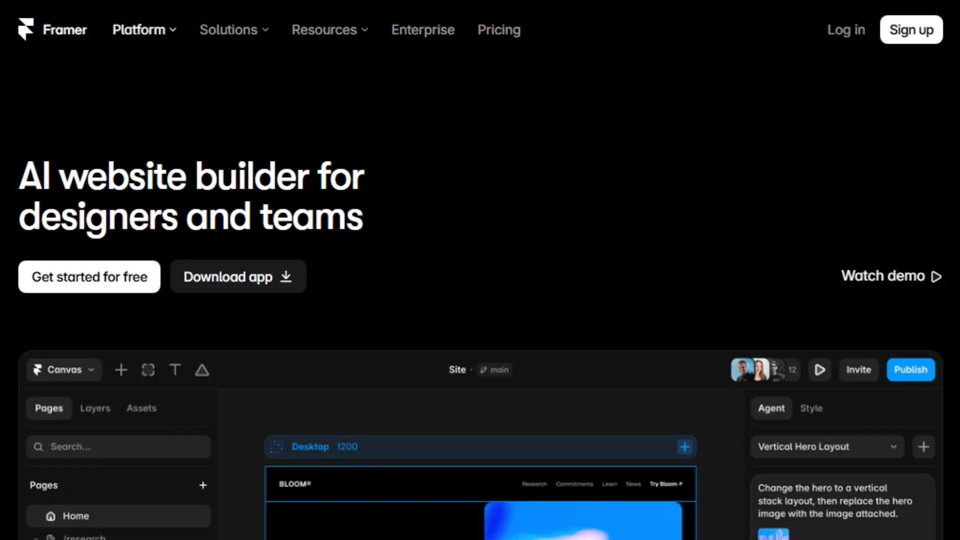Click the preview play icon
The width and height of the screenshot is (960, 540).
tap(819, 370)
